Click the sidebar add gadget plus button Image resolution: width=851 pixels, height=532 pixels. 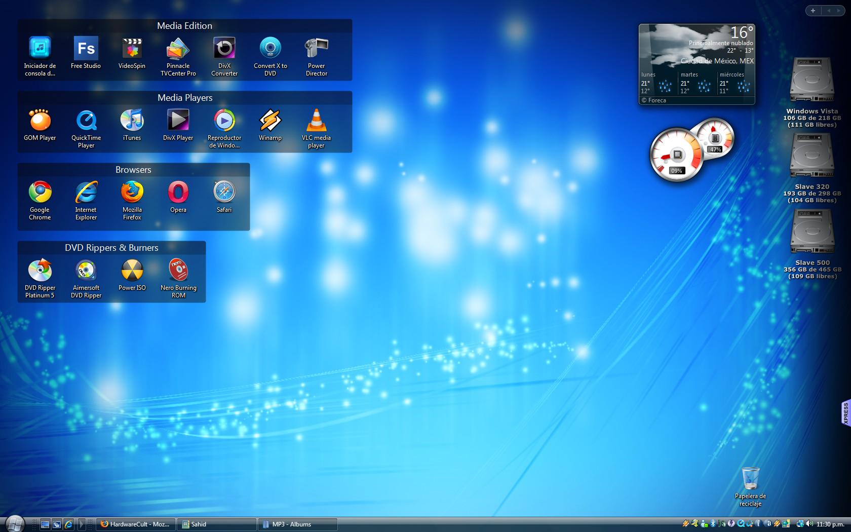[813, 11]
